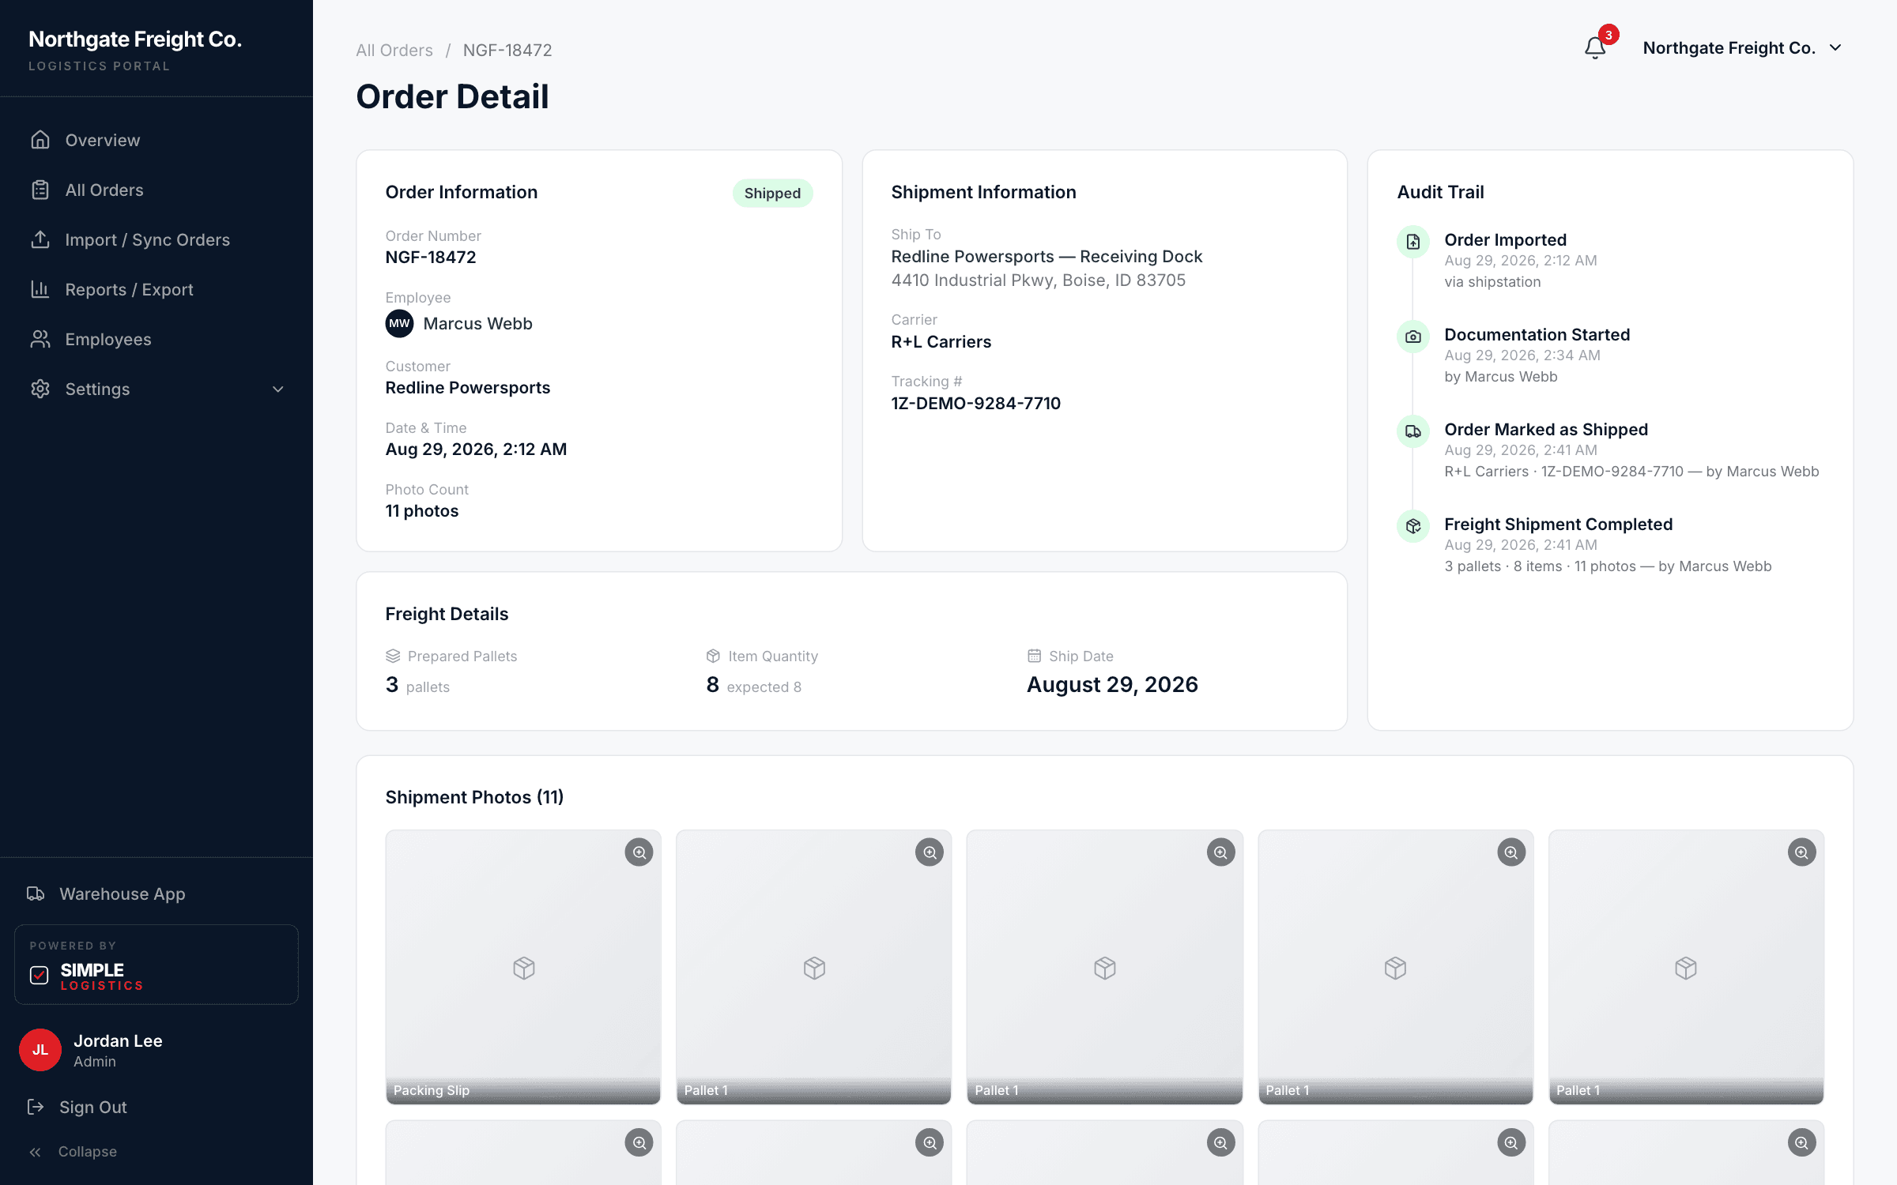1897x1185 pixels.
Task: Click the Freight Shipment Completed box icon
Action: pos(1413,526)
